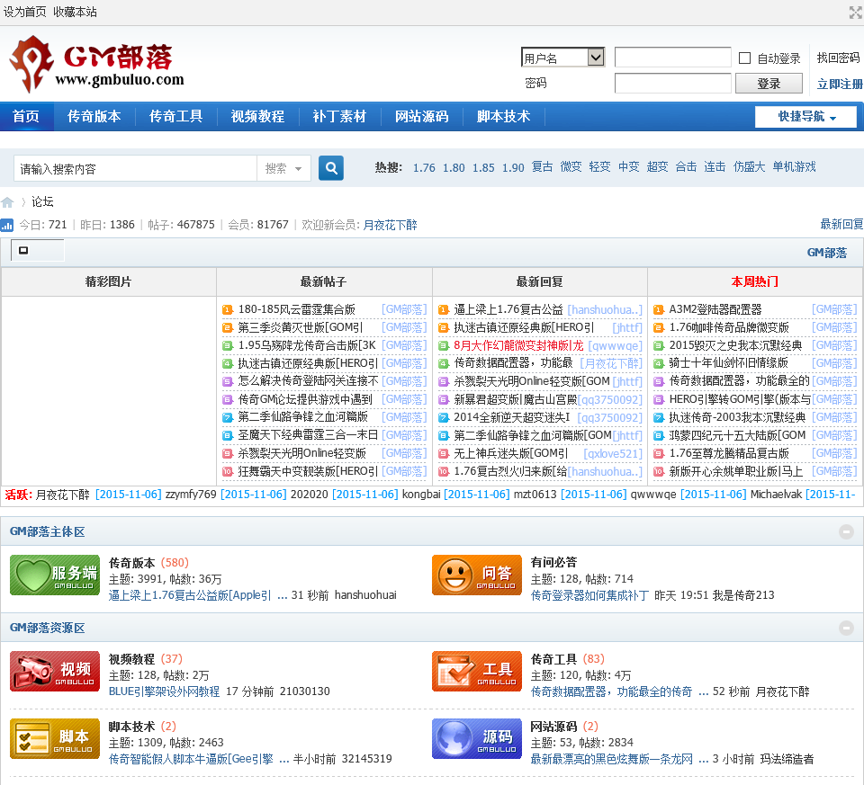Toggle the 自动登录 checkbox
Image resolution: width=864 pixels, height=785 pixels.
click(744, 58)
